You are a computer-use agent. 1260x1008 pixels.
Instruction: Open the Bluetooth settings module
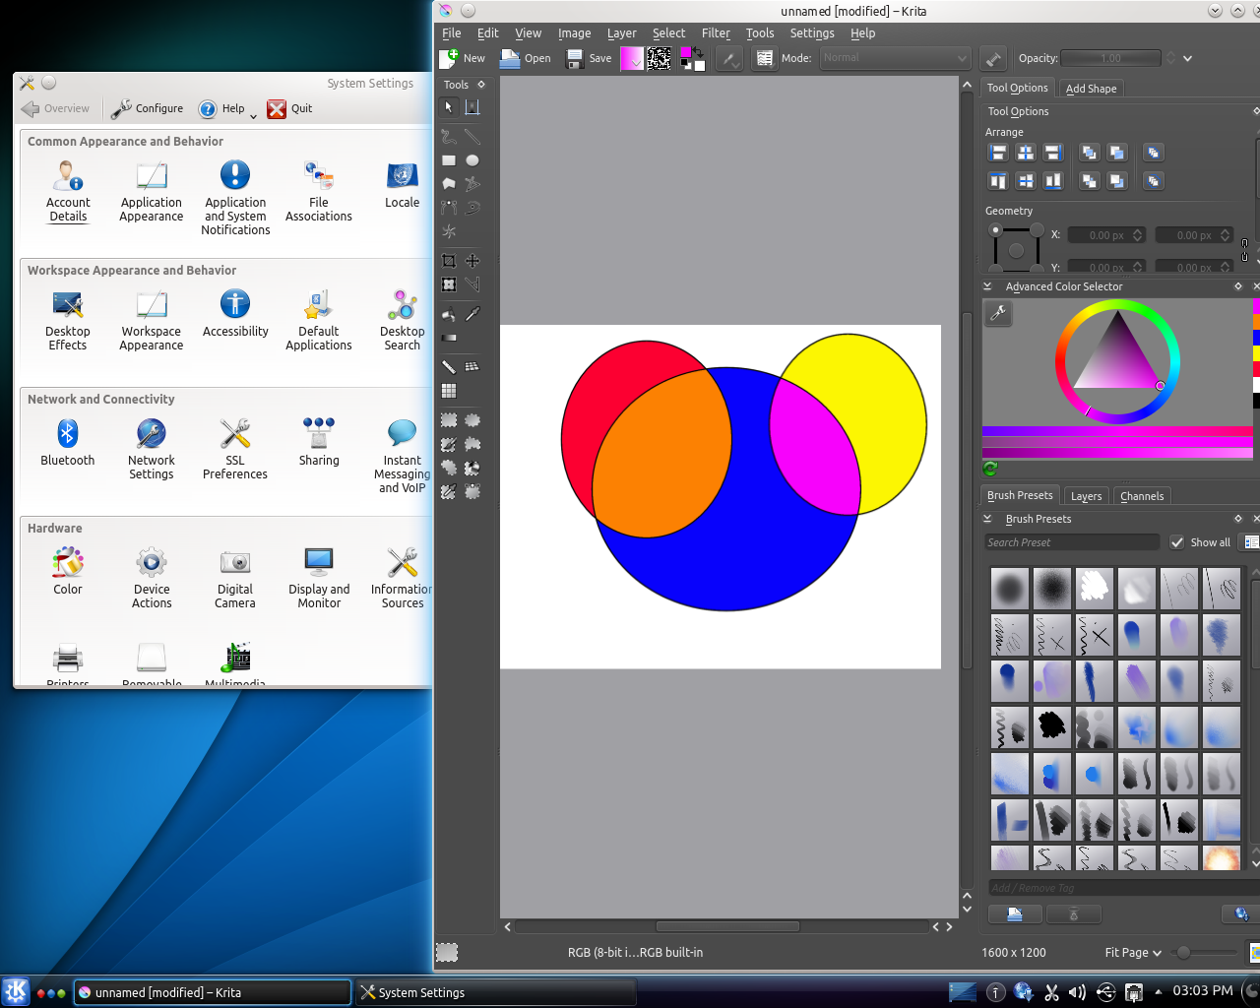click(68, 442)
